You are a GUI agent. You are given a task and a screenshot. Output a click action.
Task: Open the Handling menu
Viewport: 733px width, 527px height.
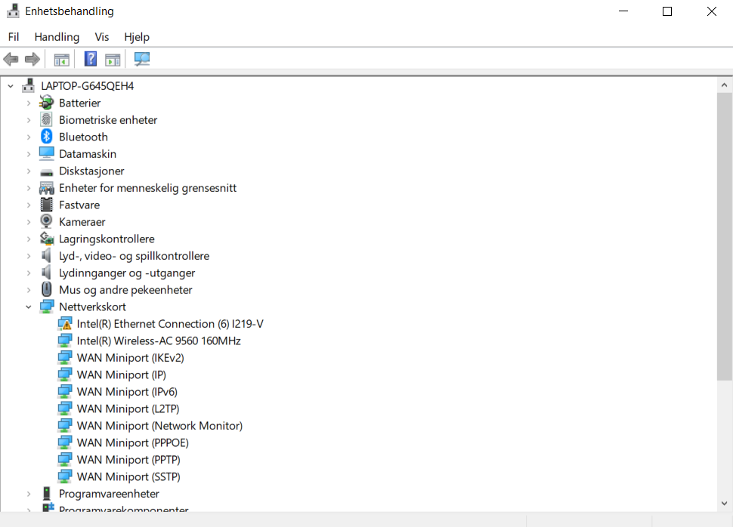point(57,37)
